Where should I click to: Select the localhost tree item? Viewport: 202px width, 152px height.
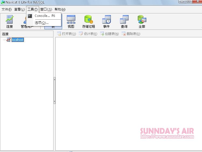coord(18,40)
